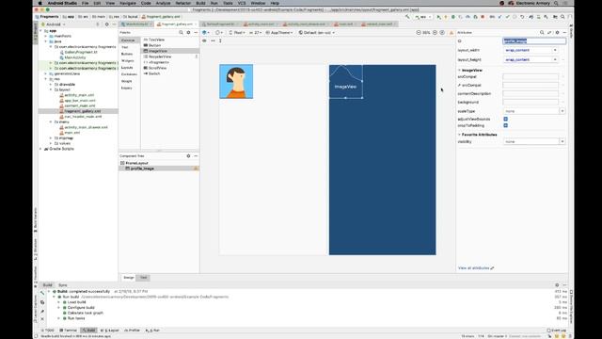Viewport: 602px width, 339px height.
Task: Click macOS Spotlight search icon
Action: click(556, 3)
